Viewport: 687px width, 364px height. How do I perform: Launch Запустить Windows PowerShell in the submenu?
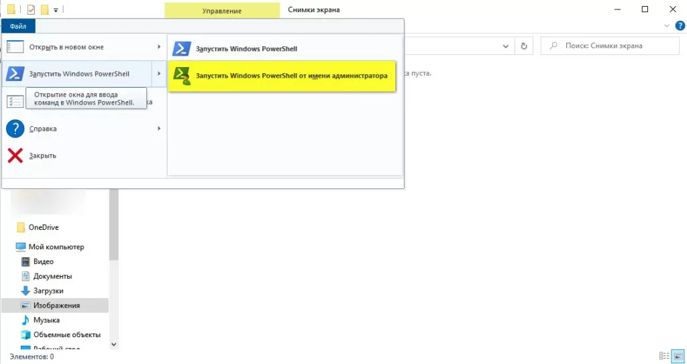(x=282, y=49)
